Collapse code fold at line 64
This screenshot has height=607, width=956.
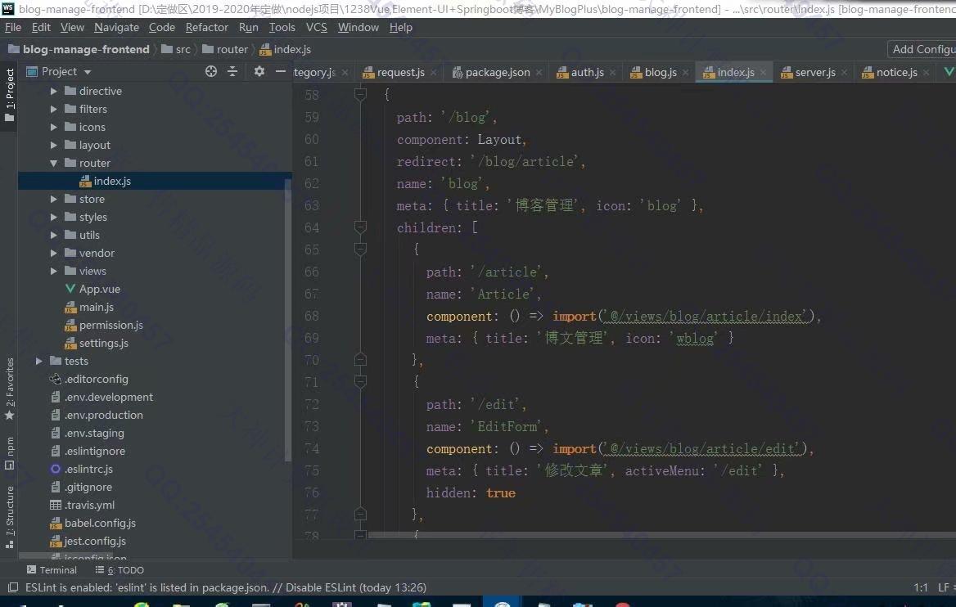(x=360, y=227)
